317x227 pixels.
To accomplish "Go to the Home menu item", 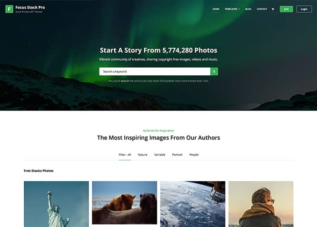I will pyautogui.click(x=216, y=9).
